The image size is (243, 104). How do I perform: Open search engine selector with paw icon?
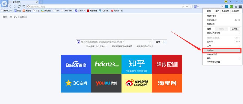[196, 7]
